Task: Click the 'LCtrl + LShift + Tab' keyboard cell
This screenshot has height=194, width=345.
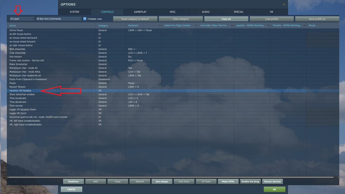Action: click(x=144, y=94)
